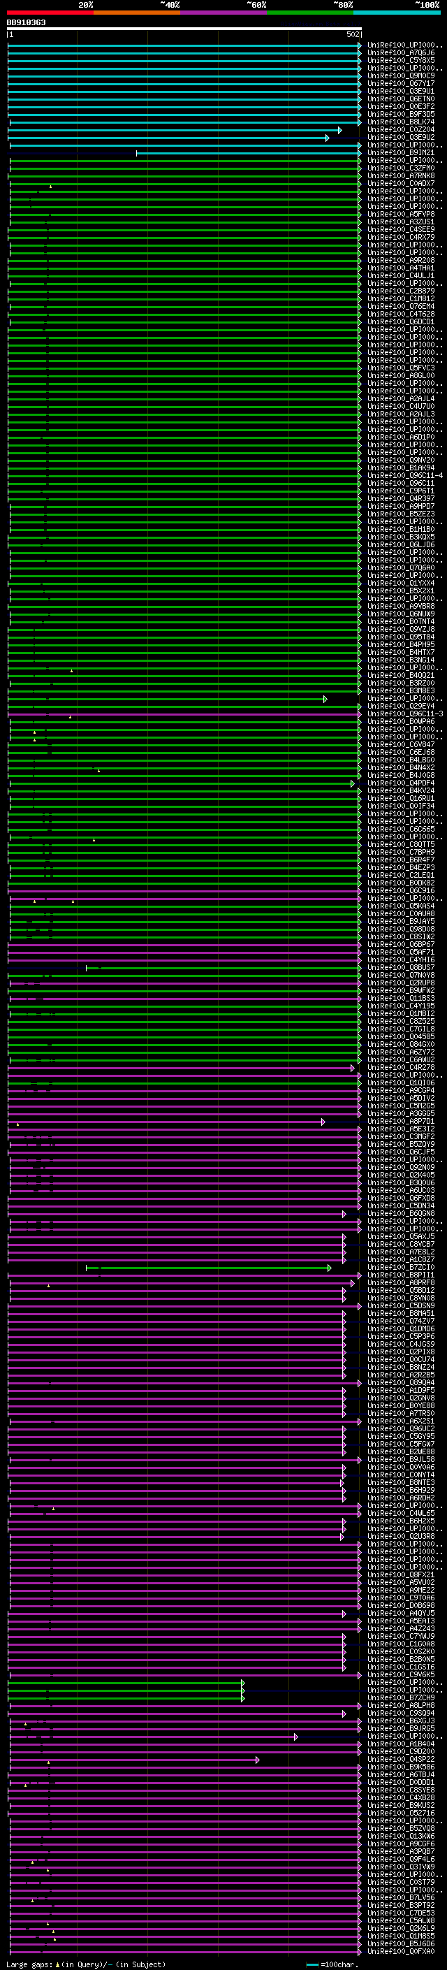Open hit label UniRef100_Q9M0C9
This screenshot has width=447, height=1970.
pyautogui.click(x=401, y=75)
